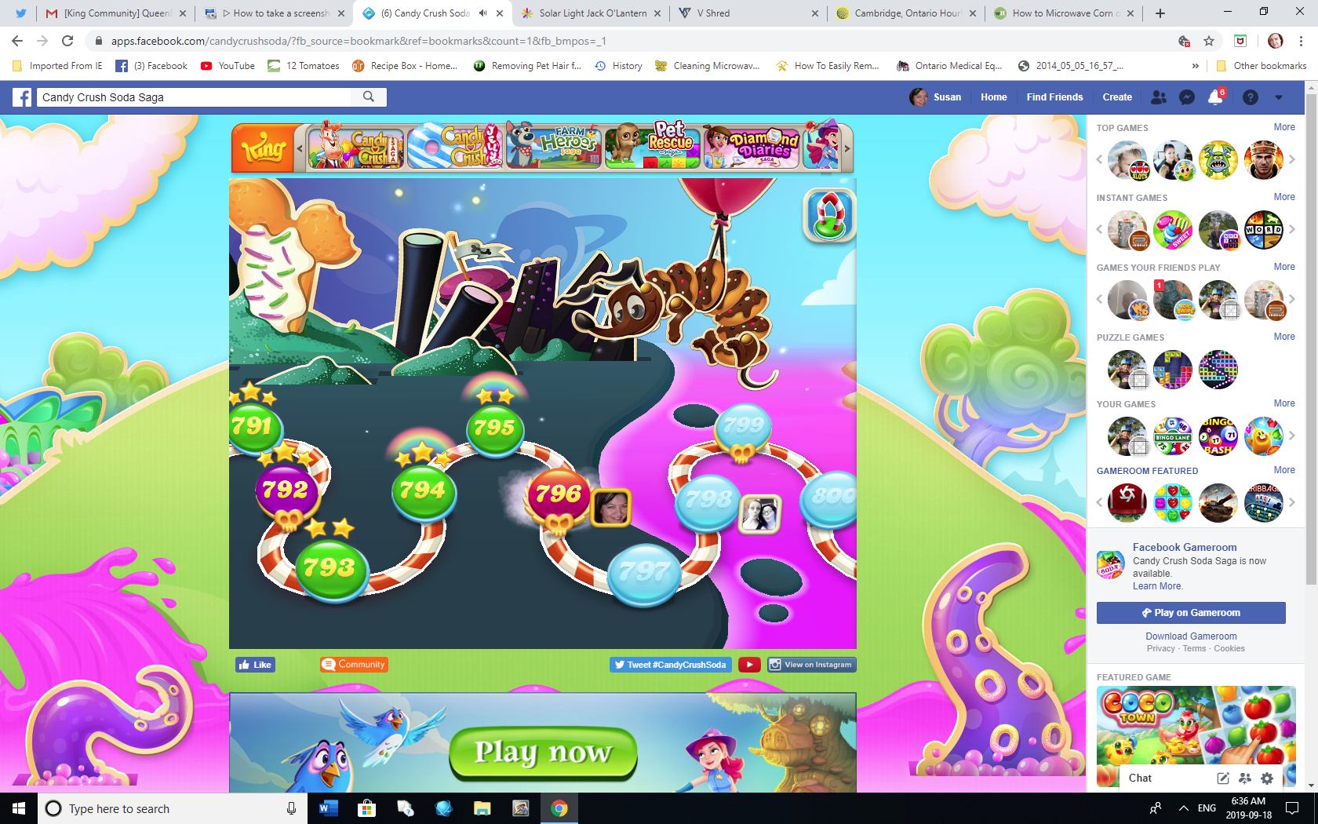Open Microsoft Store from taskbar
Screen dimensions: 1318x824
point(366,808)
